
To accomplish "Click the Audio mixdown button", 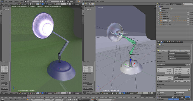I will coord(185,51).
